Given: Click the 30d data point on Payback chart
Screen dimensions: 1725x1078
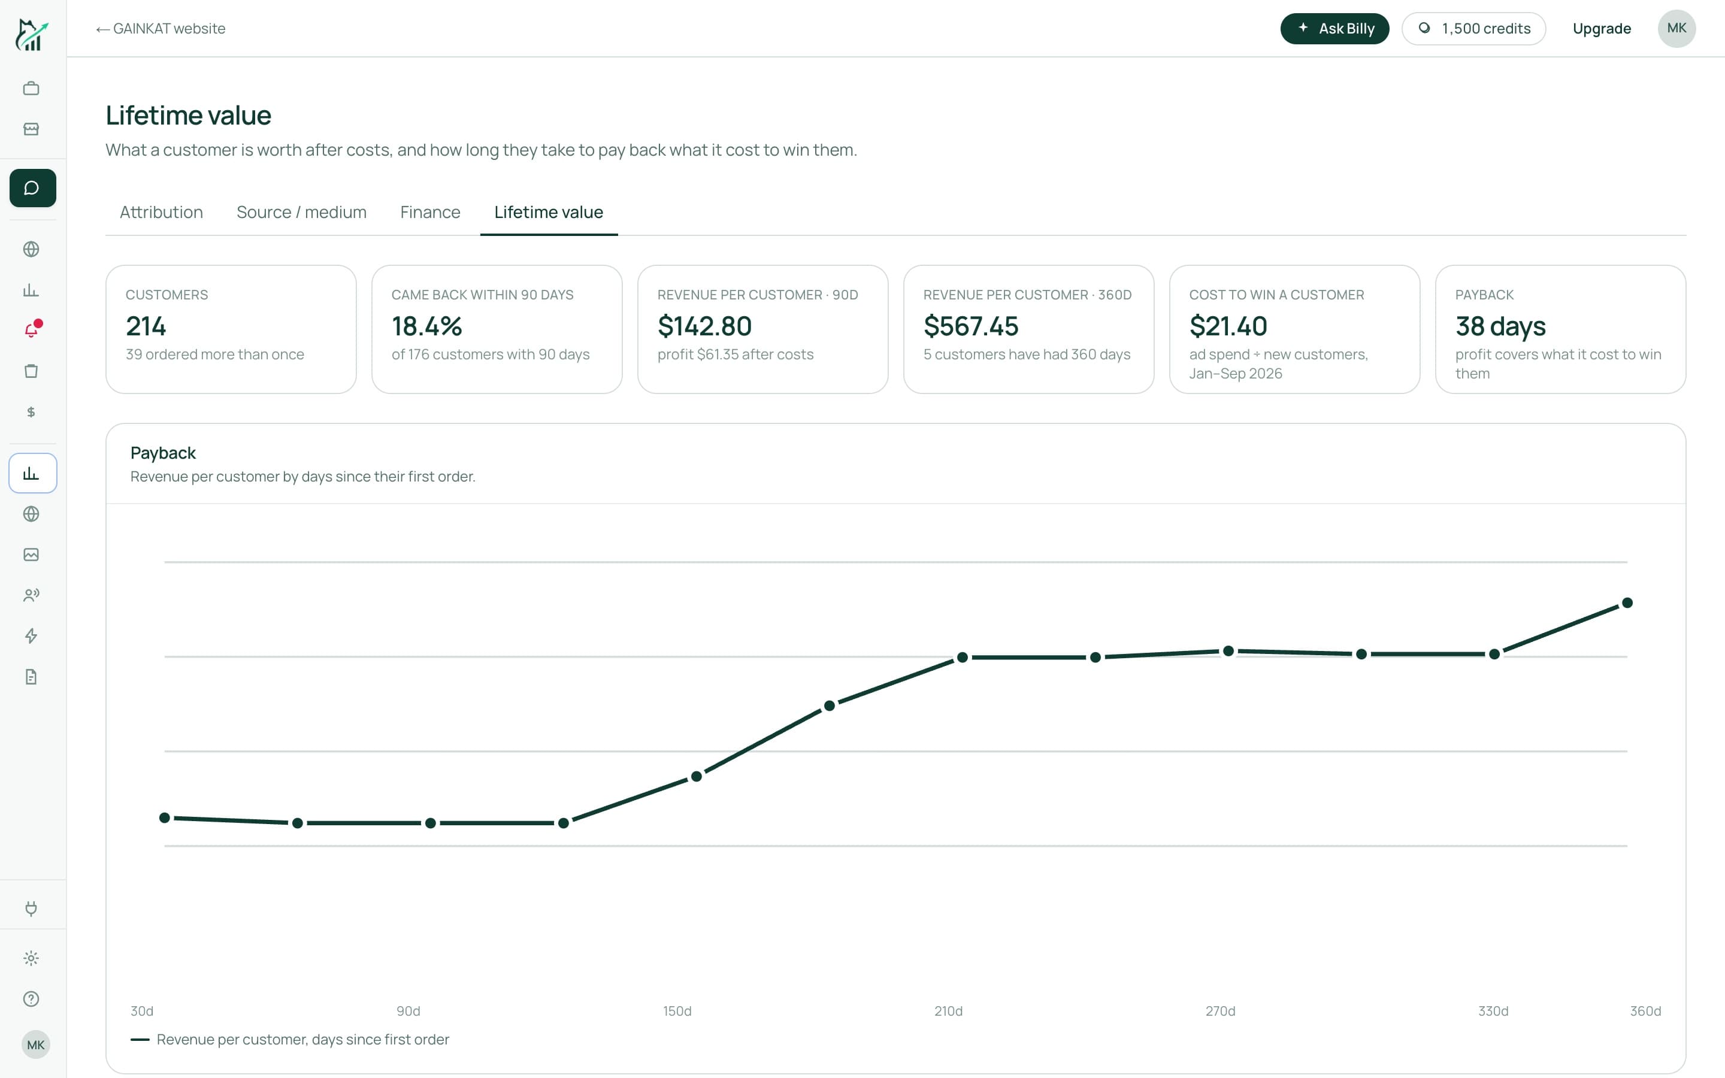Looking at the screenshot, I should [x=165, y=817].
